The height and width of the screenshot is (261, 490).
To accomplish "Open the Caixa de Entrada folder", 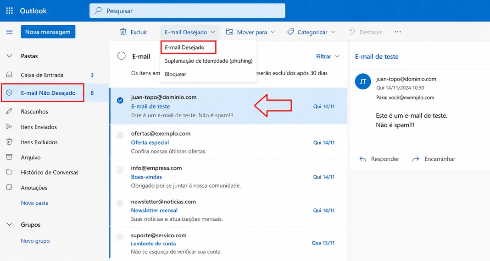I will [x=42, y=75].
